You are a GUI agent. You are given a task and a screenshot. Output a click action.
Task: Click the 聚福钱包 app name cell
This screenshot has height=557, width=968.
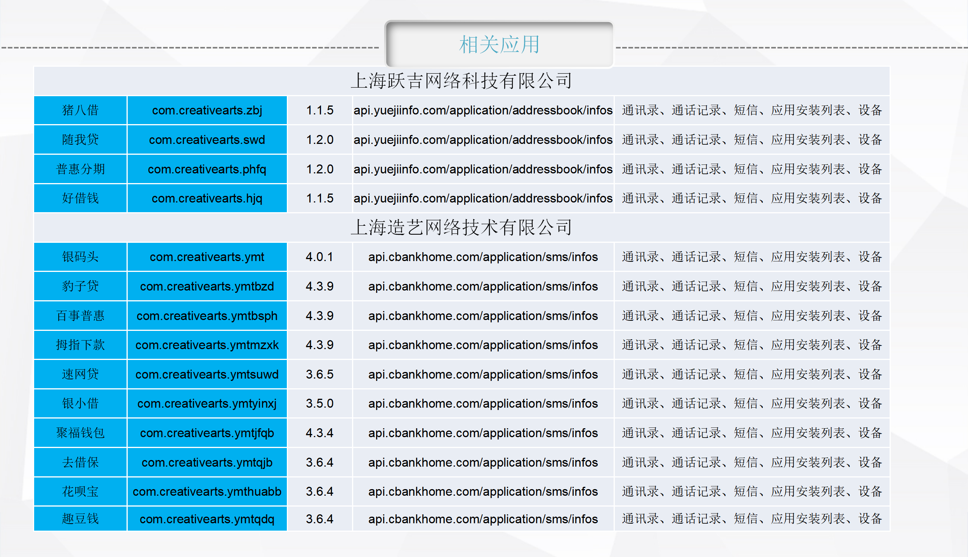point(80,433)
